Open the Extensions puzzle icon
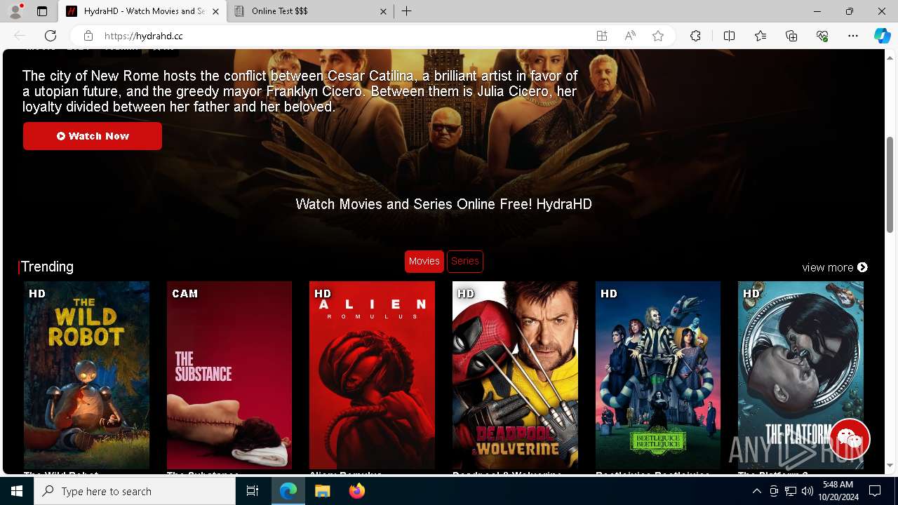 [x=695, y=36]
